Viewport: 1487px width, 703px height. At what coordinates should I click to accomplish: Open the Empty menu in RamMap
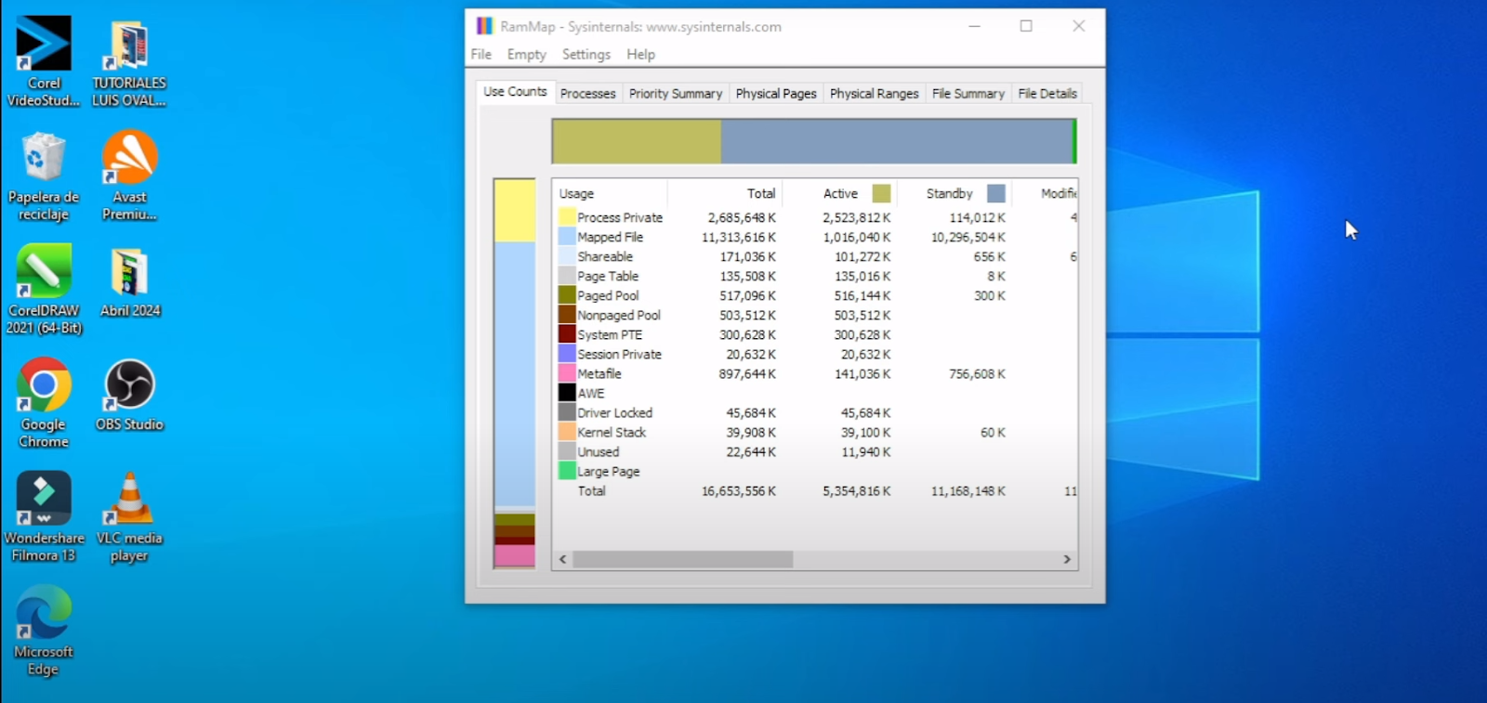click(x=526, y=54)
